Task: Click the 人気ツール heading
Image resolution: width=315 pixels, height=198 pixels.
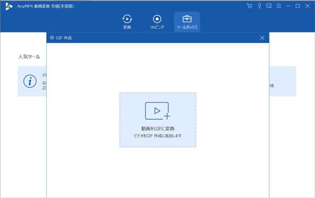Action: click(29, 57)
